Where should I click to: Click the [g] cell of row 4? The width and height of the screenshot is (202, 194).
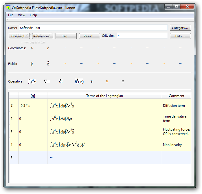pyautogui.click(x=33, y=144)
